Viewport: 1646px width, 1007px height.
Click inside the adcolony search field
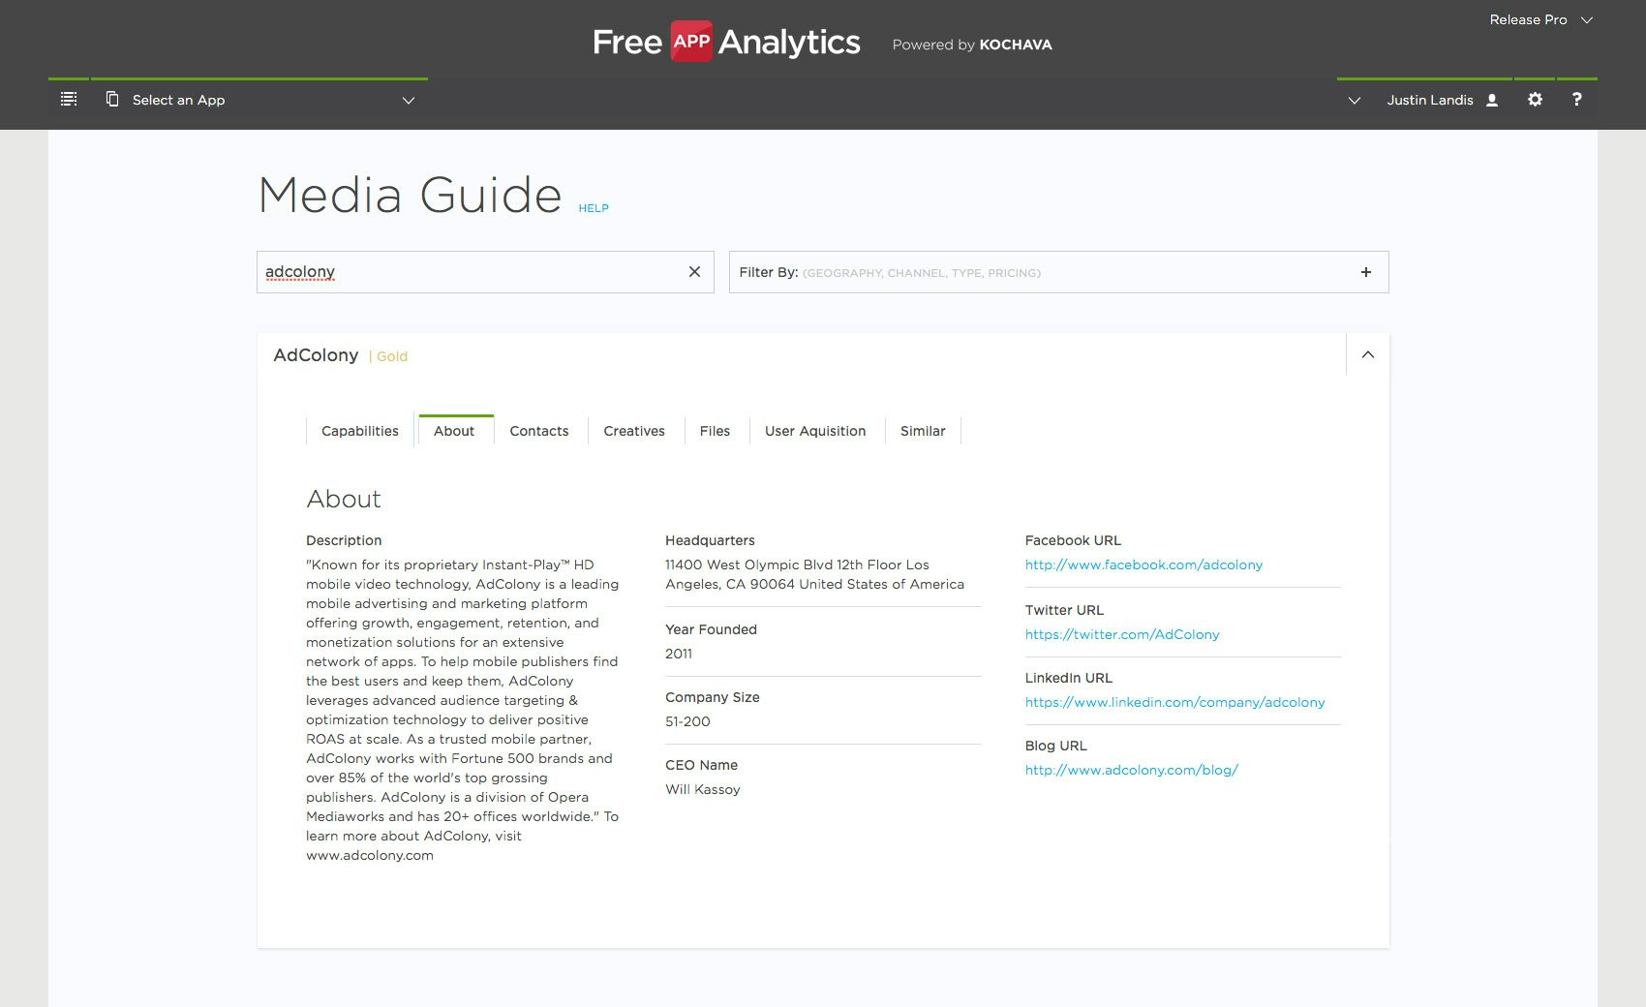(465, 272)
